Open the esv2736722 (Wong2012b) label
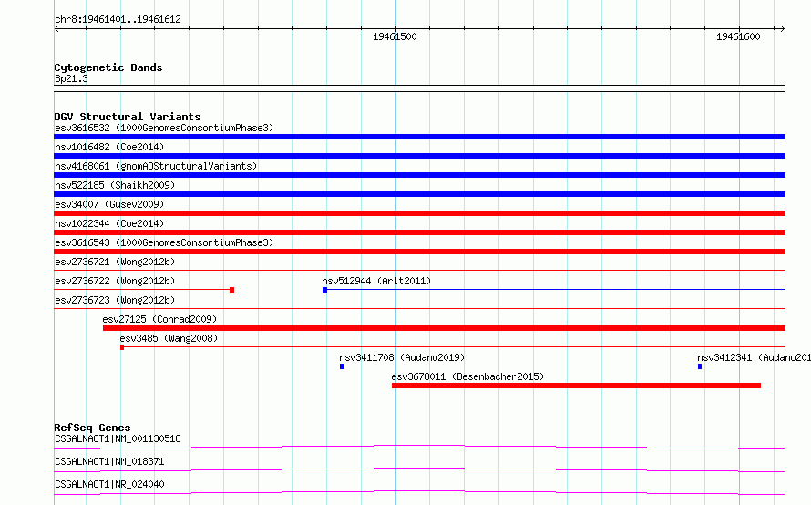This screenshot has height=505, width=811. click(115, 281)
